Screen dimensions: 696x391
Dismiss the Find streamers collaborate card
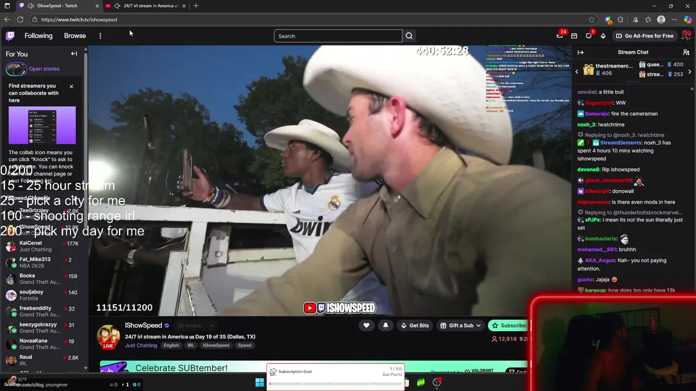pyautogui.click(x=71, y=86)
